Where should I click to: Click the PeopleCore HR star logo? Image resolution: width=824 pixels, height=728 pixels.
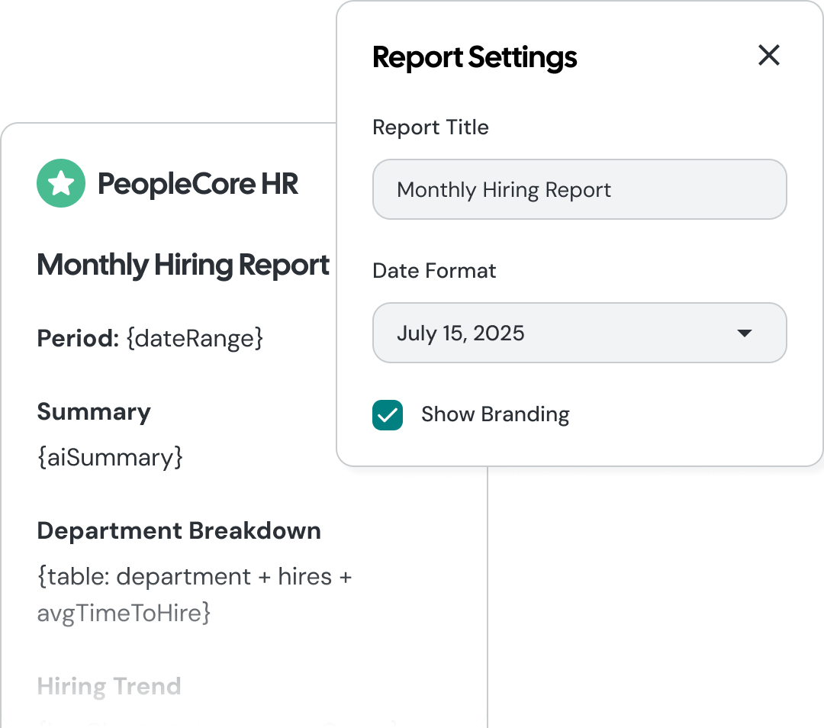[x=61, y=183]
